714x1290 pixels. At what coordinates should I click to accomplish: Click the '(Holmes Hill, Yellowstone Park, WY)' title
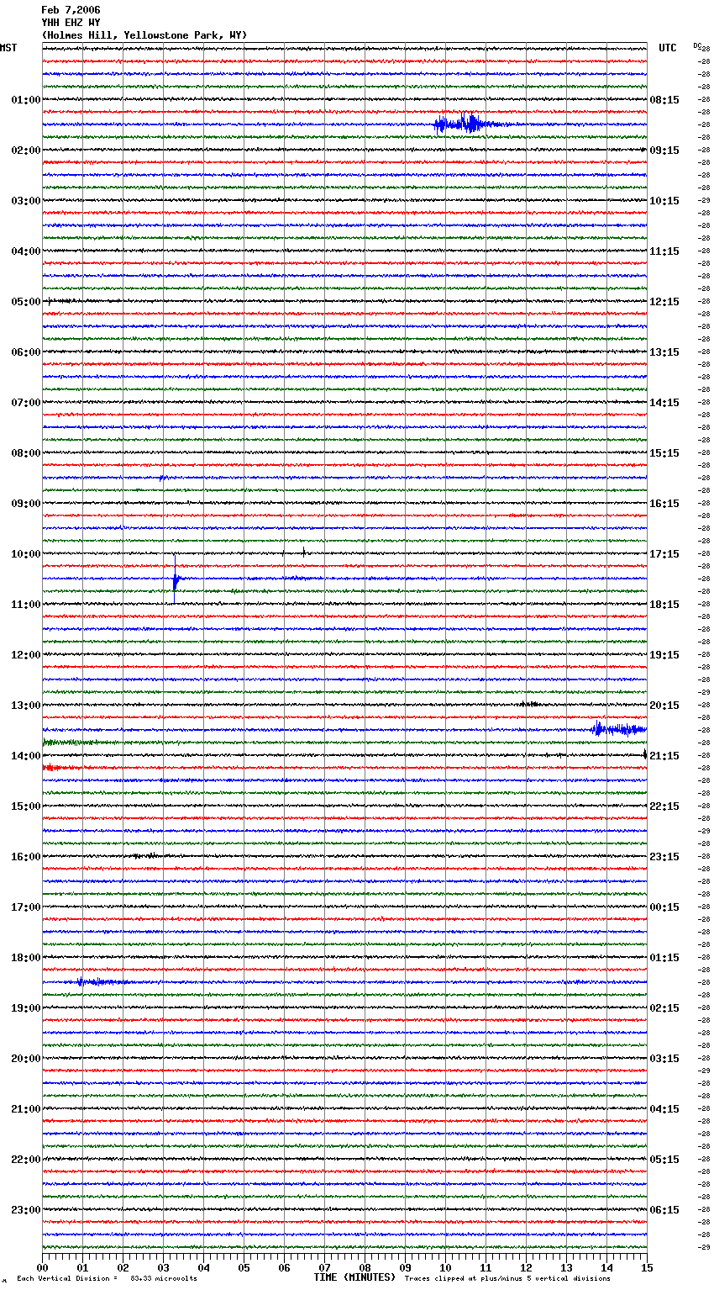click(144, 35)
